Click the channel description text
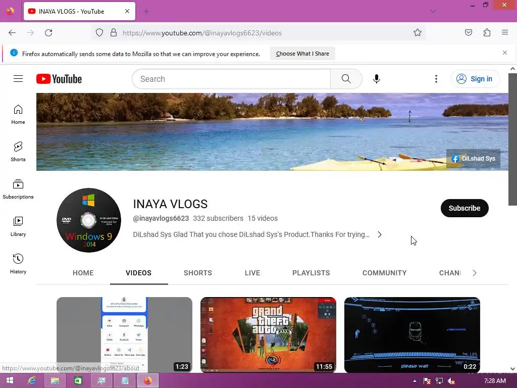This screenshot has width=517, height=388. point(251,234)
